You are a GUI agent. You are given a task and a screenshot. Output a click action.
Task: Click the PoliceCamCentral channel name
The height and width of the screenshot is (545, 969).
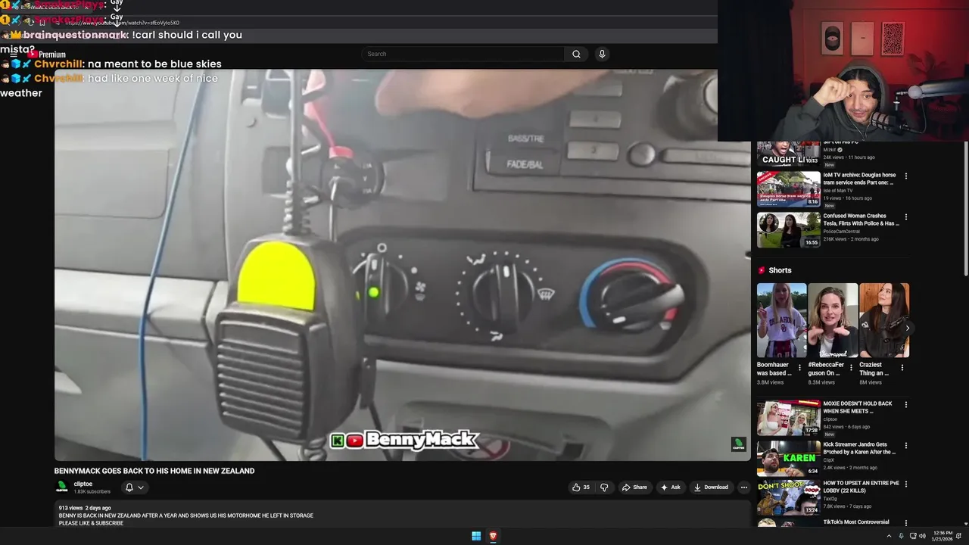point(842,231)
